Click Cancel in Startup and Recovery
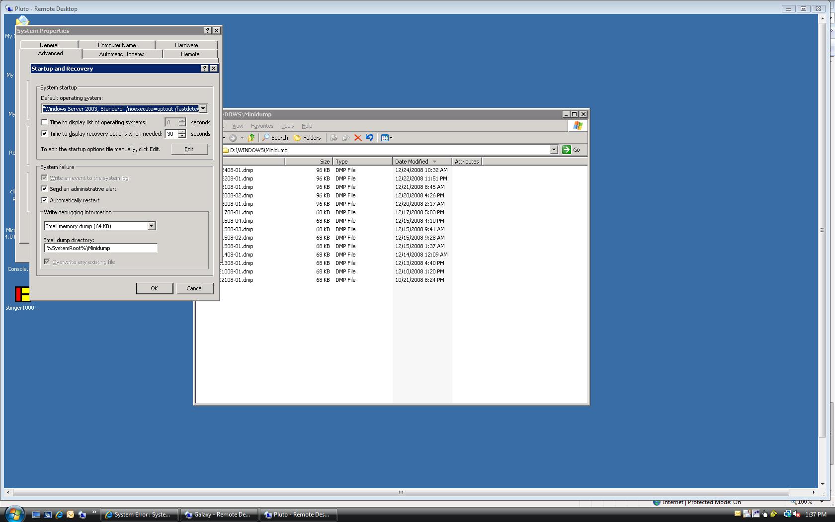Image resolution: width=835 pixels, height=522 pixels. (x=194, y=288)
